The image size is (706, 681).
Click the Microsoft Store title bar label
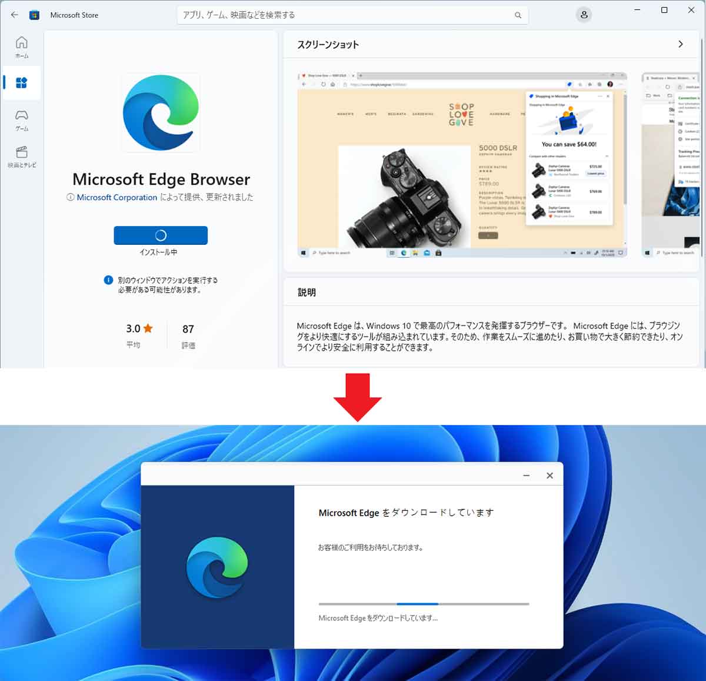pyautogui.click(x=74, y=15)
